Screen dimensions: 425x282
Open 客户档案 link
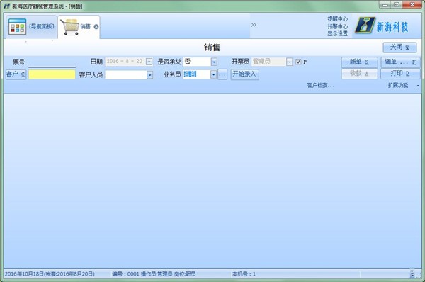(320, 86)
